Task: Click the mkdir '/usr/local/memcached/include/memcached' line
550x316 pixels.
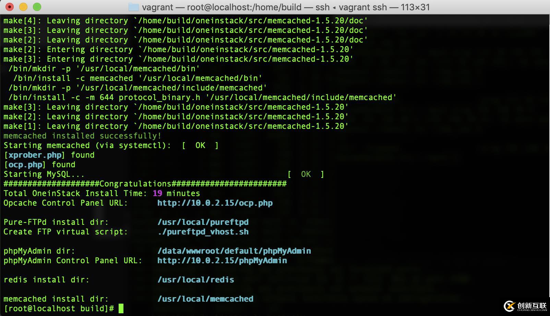Action: pos(137,88)
